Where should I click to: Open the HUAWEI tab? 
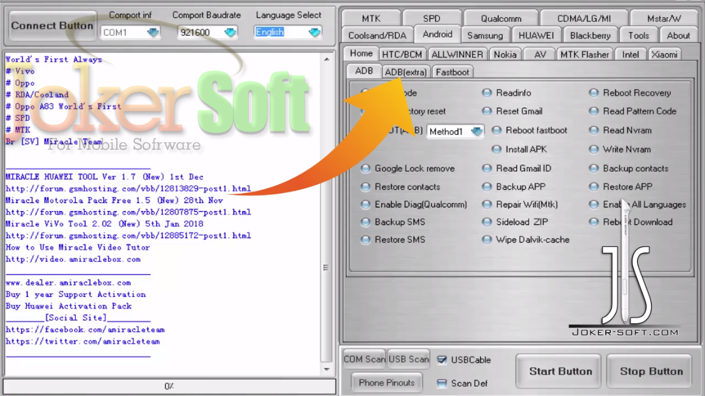click(536, 36)
